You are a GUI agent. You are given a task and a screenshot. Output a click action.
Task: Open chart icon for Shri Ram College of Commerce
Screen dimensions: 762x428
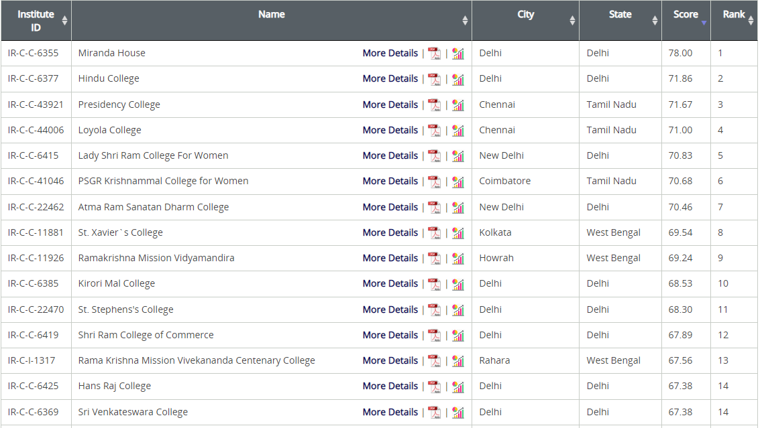tap(457, 336)
